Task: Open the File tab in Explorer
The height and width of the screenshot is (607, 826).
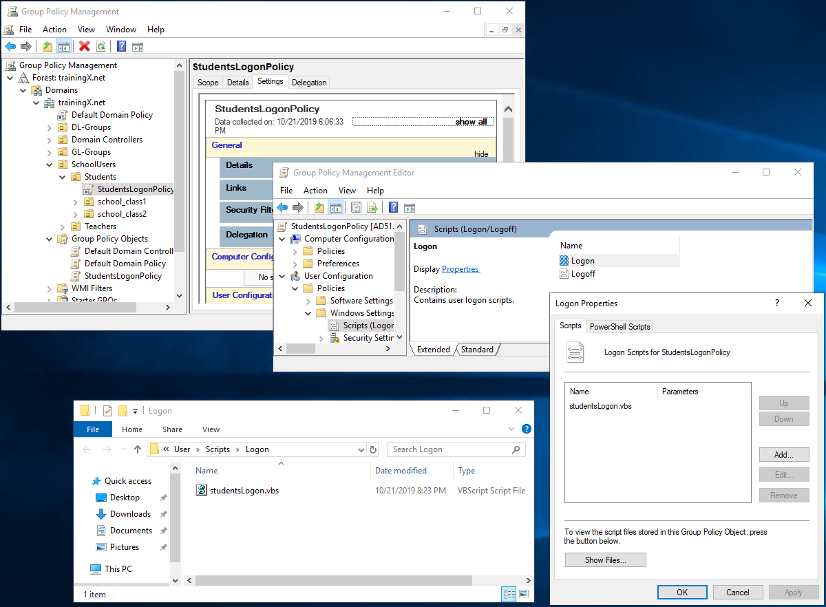Action: click(93, 429)
